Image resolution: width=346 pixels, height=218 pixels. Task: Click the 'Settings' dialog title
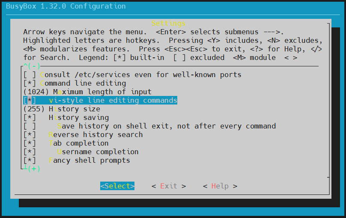[168, 23]
